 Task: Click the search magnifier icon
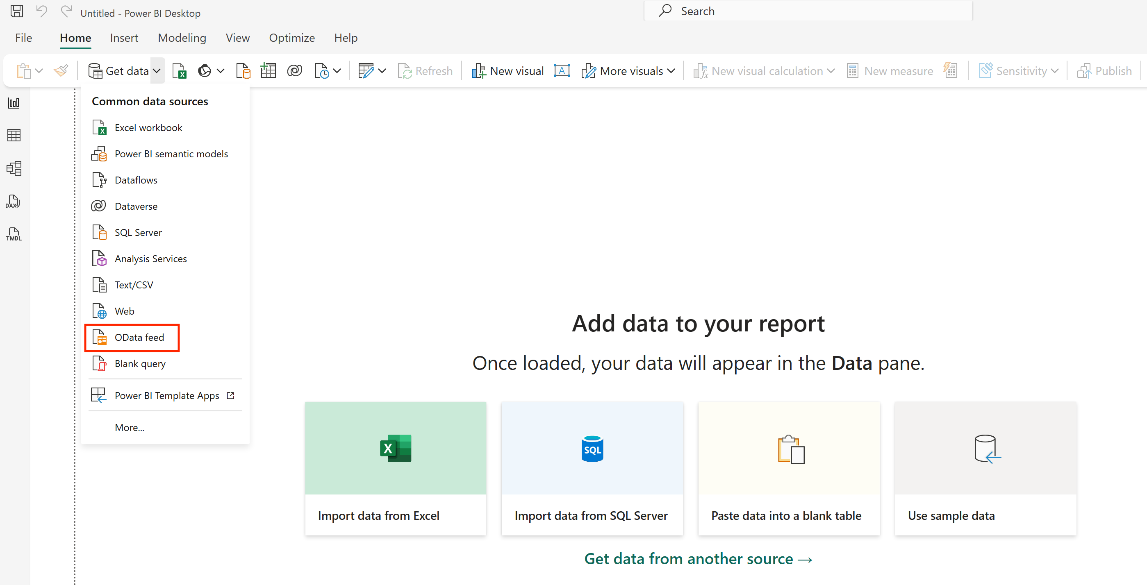point(665,11)
